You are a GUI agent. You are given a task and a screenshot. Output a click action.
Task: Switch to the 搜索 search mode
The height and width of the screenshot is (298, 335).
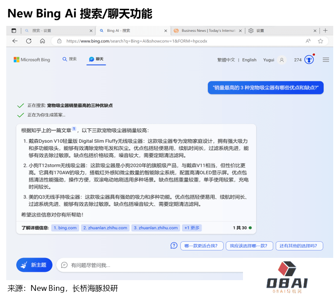point(69,59)
